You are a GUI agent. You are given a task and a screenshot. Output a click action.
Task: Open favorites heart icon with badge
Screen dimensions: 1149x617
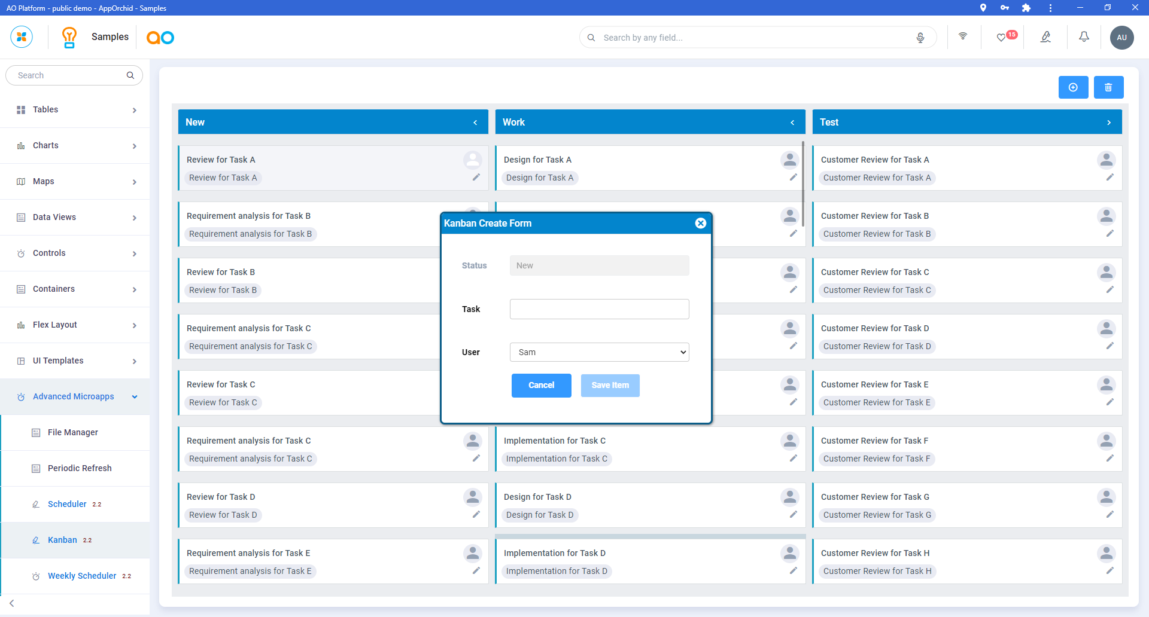1001,38
